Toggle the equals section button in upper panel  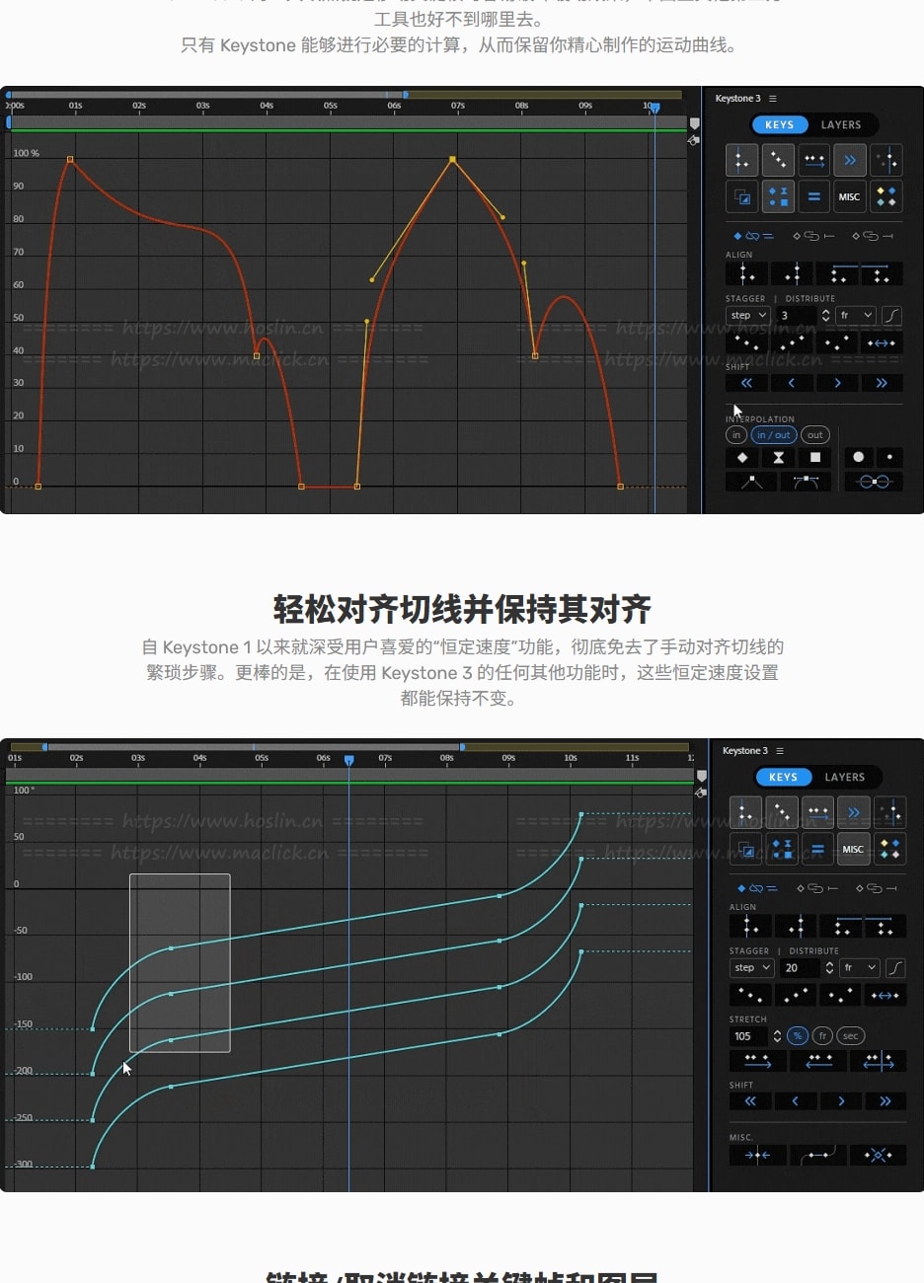click(813, 196)
